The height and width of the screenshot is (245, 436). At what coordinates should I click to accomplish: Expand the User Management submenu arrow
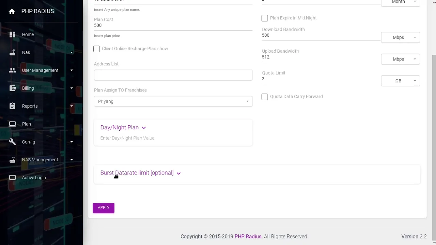72,70
